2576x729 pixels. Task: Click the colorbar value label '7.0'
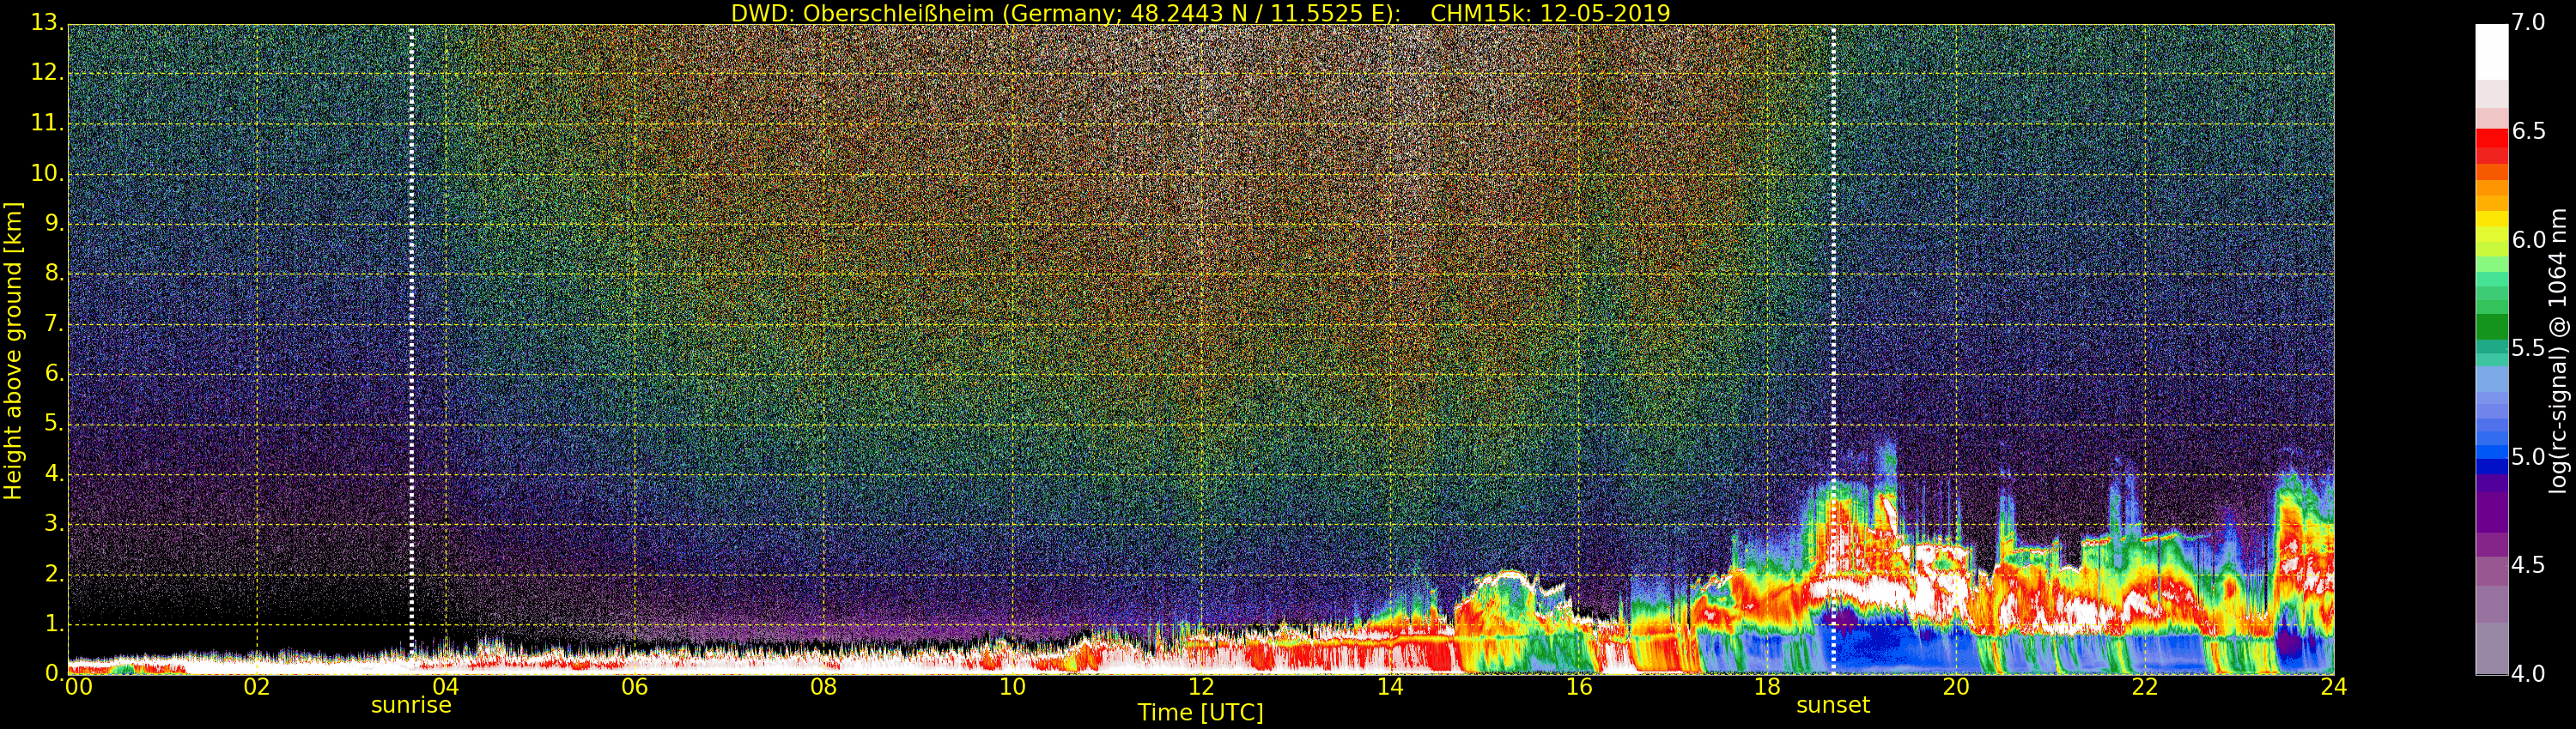[2528, 23]
